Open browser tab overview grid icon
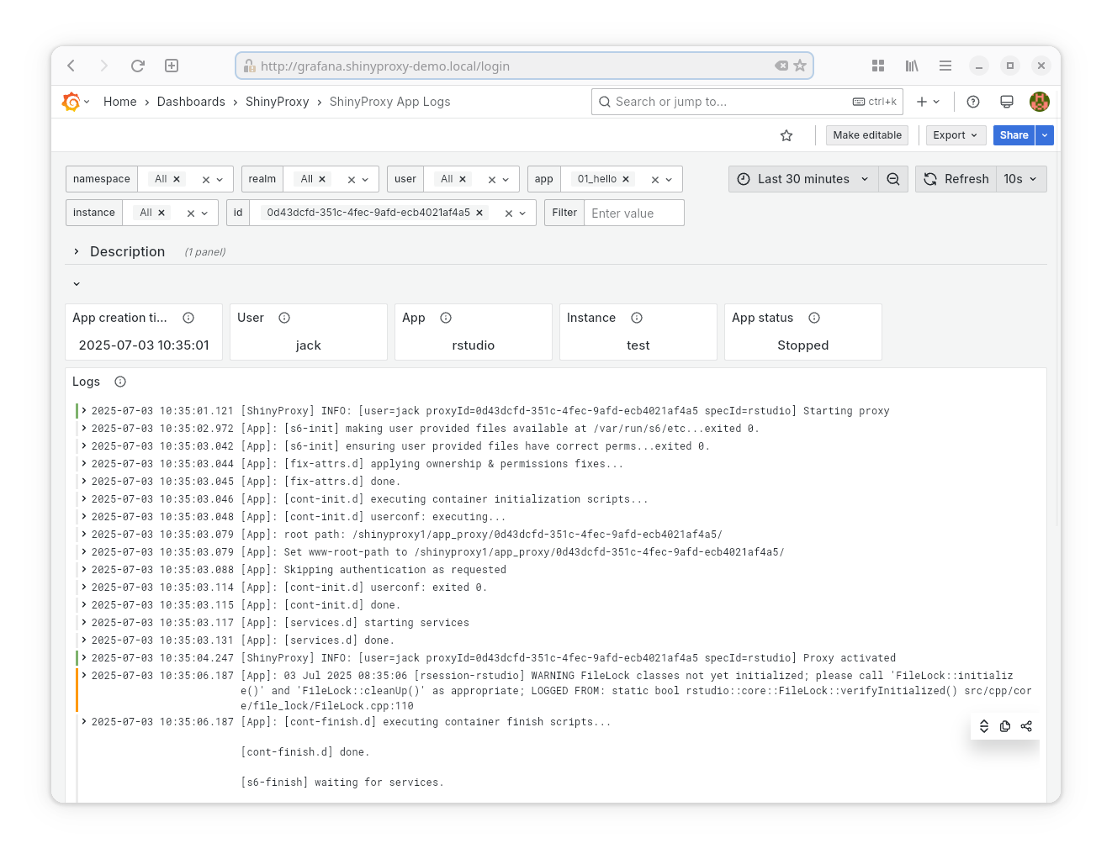 (x=878, y=66)
